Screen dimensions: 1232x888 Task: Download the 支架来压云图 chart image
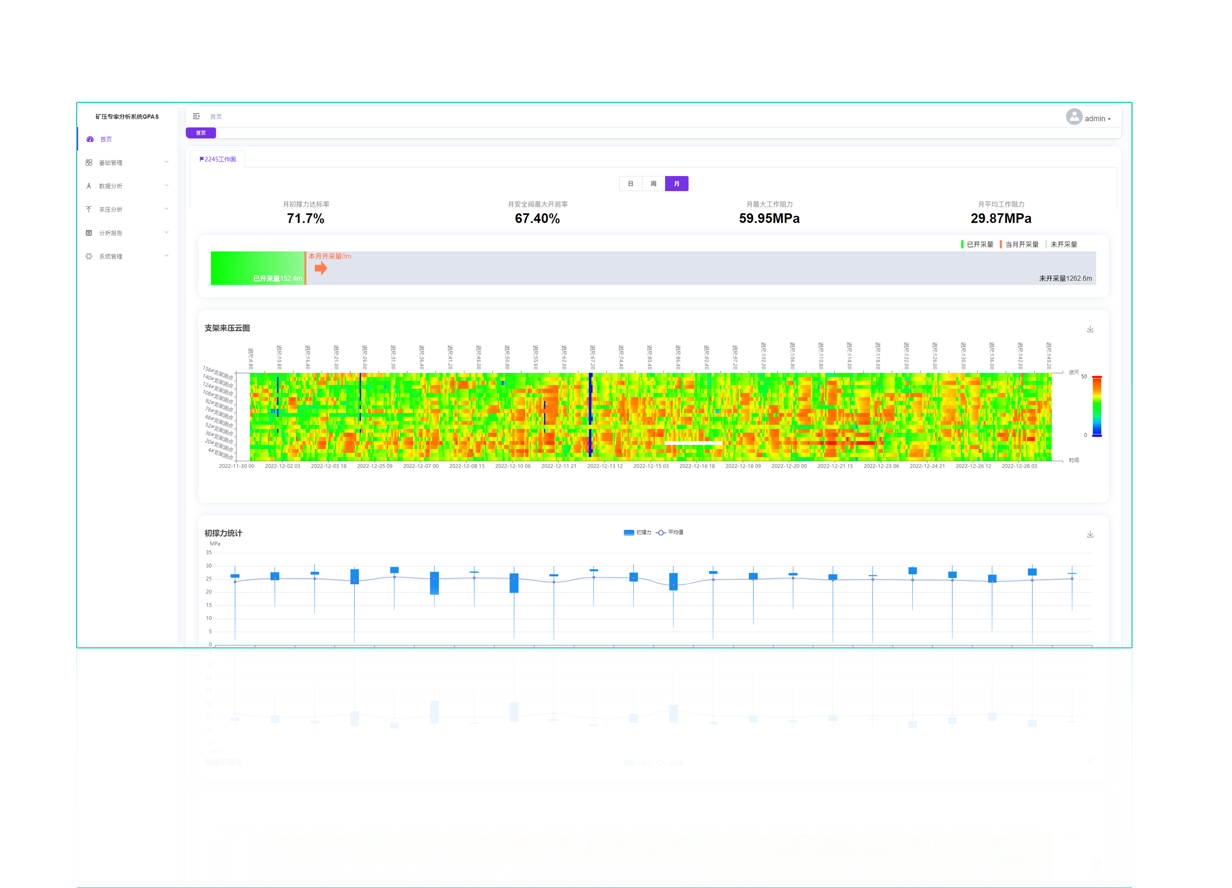pos(1090,329)
